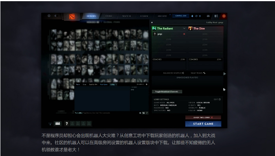Image resolution: width=275 pixels, height=156 pixels.
Task: Open the party members icon at bottom
Action: (x=58, y=124)
